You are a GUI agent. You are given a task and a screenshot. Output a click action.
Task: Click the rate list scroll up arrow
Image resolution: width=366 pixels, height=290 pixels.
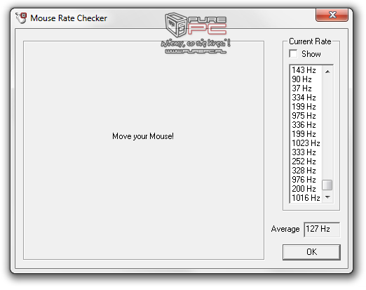(x=327, y=72)
